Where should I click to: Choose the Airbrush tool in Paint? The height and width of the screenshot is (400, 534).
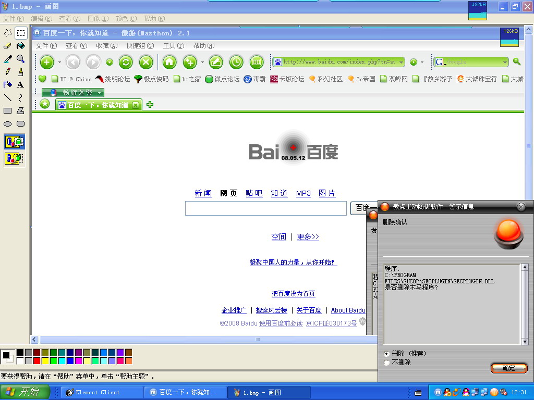(7, 85)
